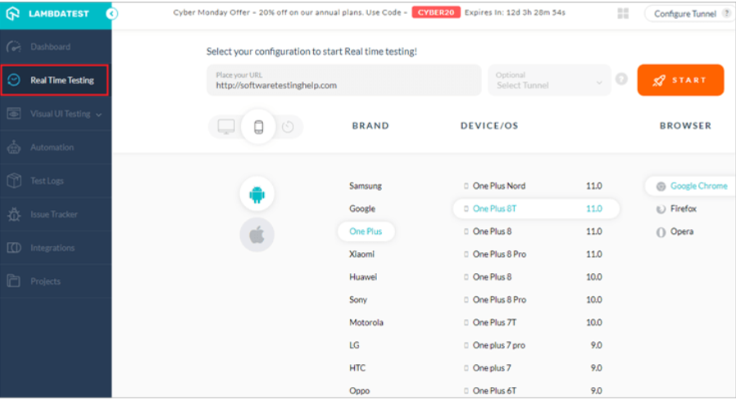Toggle the history clock icon view
This screenshot has width=736, height=400.
pos(288,127)
